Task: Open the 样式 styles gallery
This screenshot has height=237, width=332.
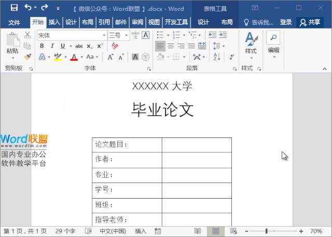Action: tap(251, 46)
